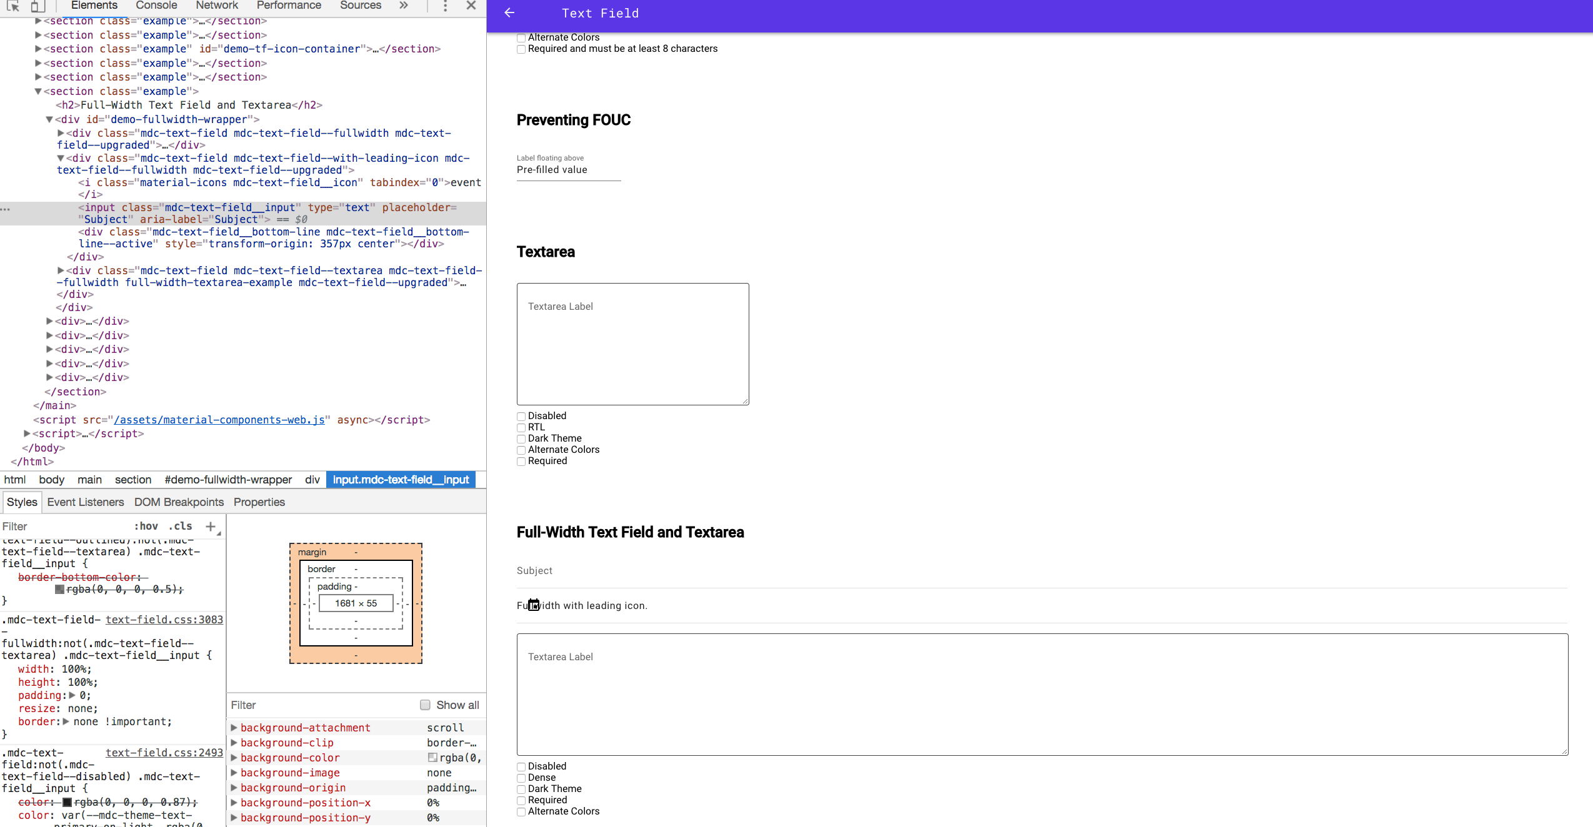Check the Dense checkbox
The image size is (1593, 827).
tap(521, 778)
